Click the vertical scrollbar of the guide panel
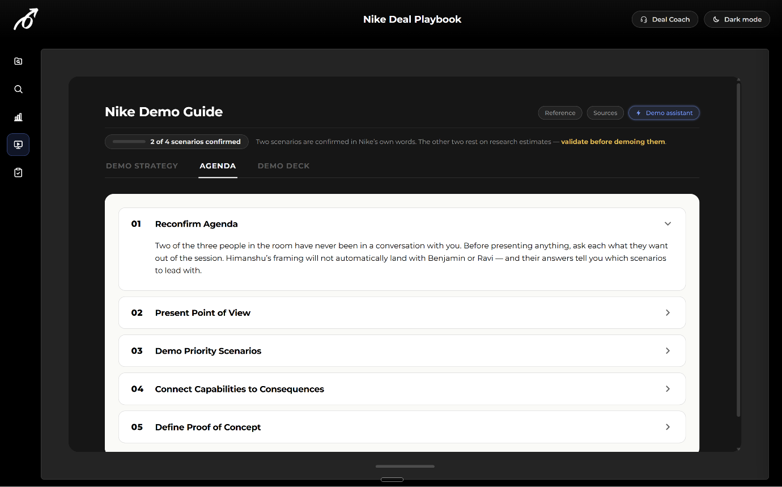782x487 pixels. pyautogui.click(x=738, y=249)
